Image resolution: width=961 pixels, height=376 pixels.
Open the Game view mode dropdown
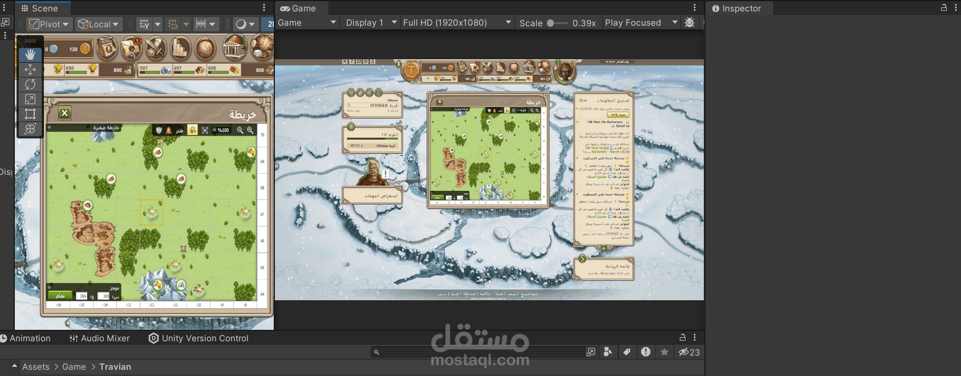coord(308,23)
